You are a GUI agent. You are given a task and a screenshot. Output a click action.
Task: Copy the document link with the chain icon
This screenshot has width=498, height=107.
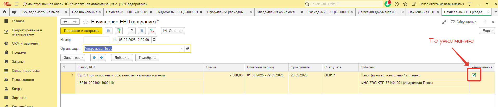(444, 22)
